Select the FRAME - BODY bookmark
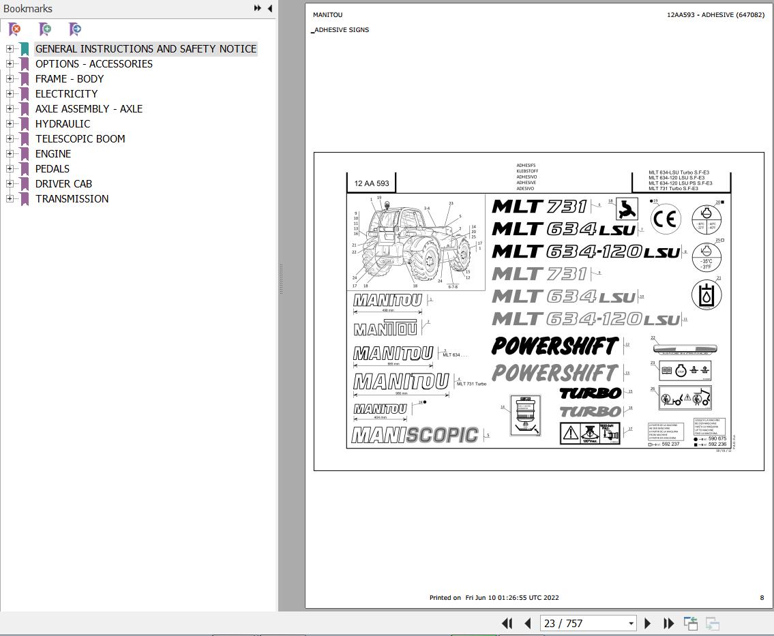This screenshot has width=774, height=636. 70,79
